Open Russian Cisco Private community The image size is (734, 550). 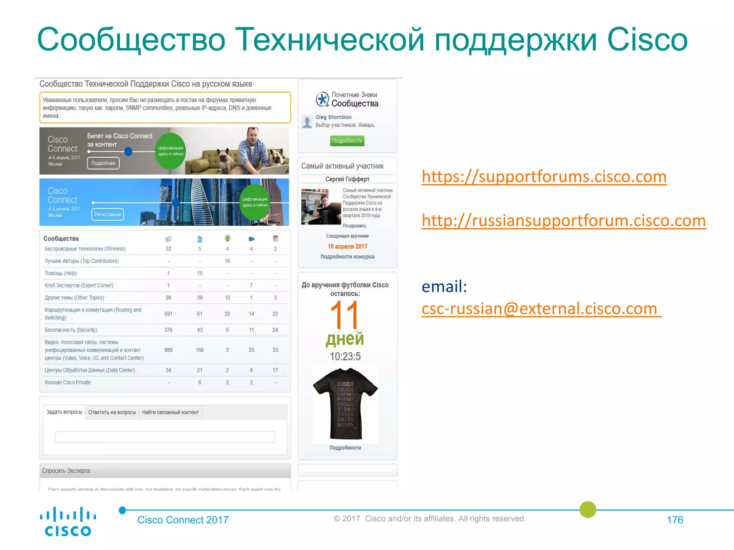point(67,382)
